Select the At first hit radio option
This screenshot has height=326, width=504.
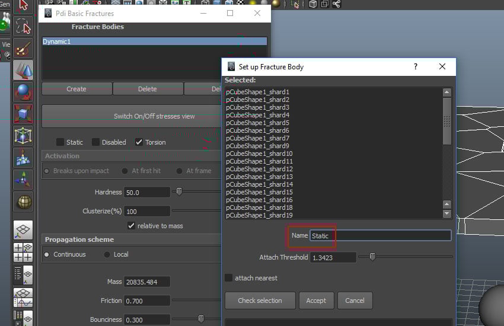click(x=125, y=171)
